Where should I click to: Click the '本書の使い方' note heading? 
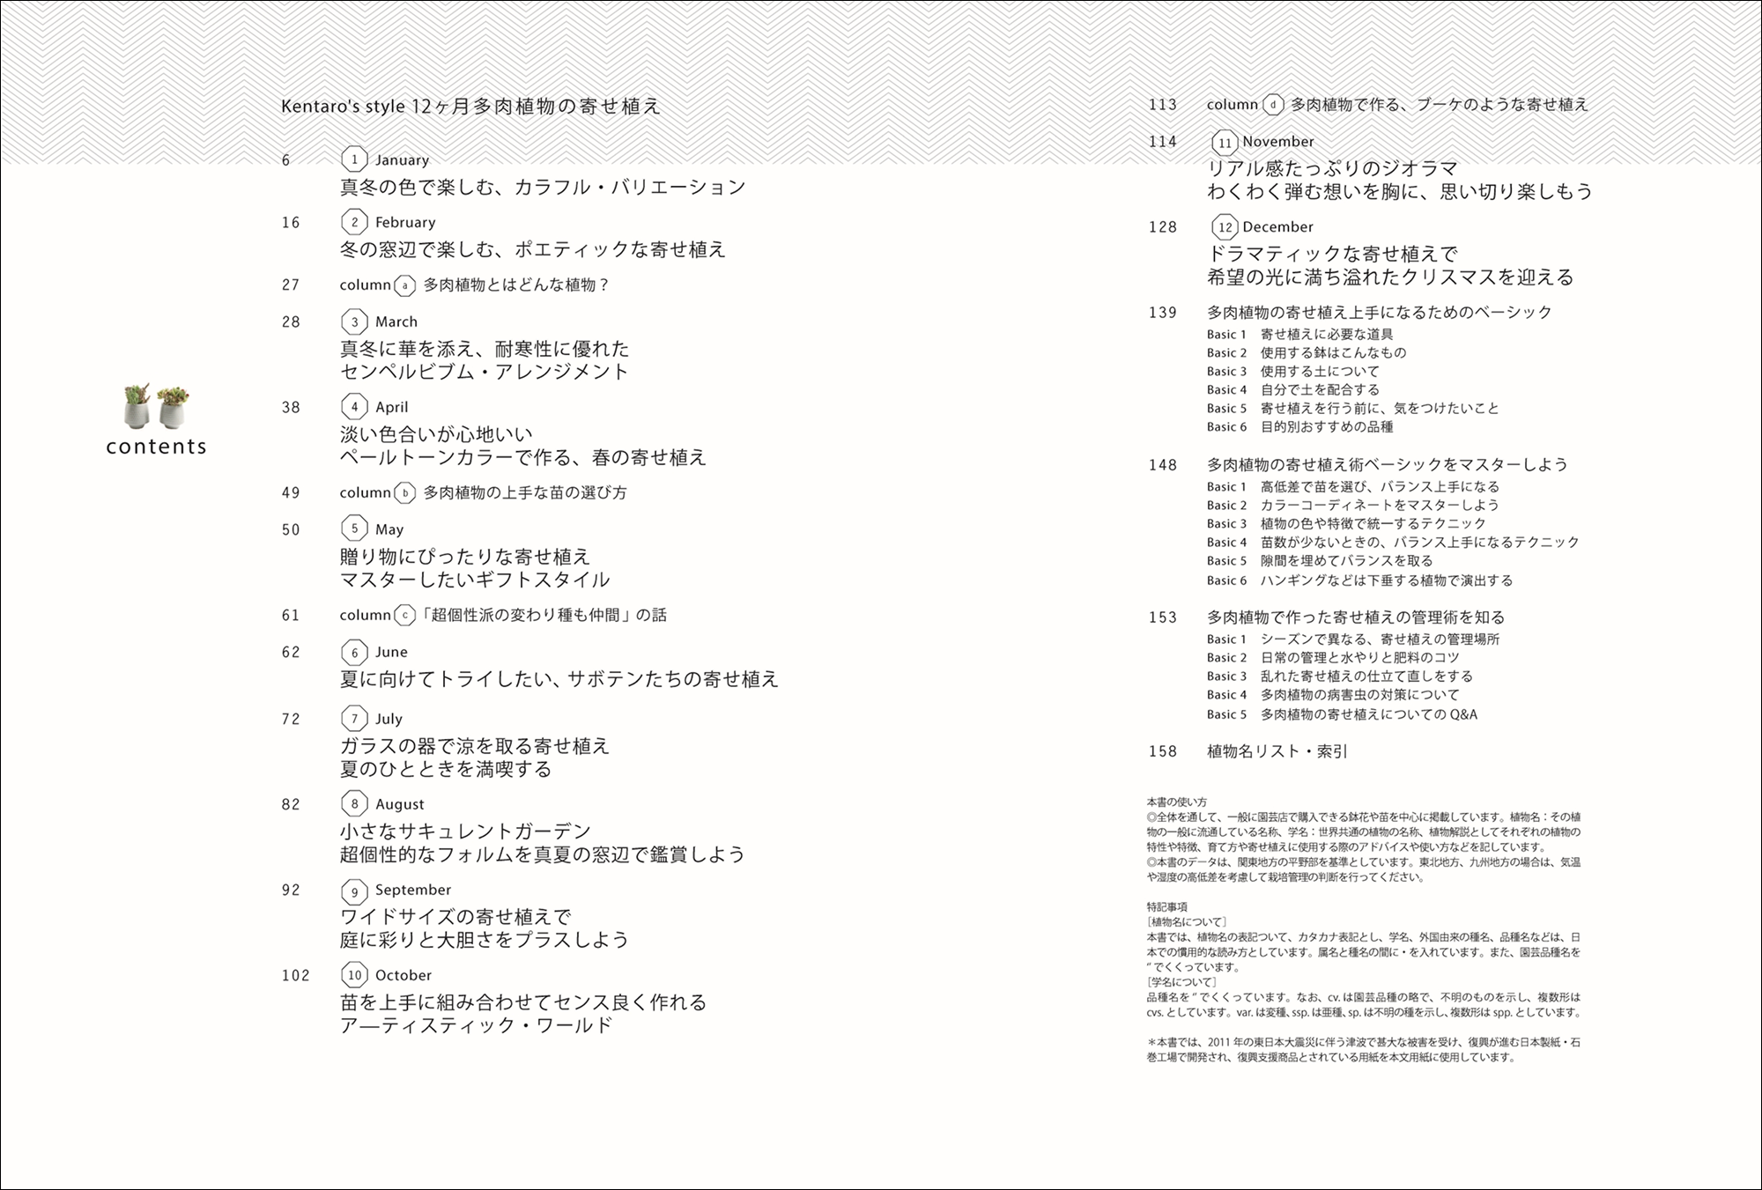point(1176,802)
